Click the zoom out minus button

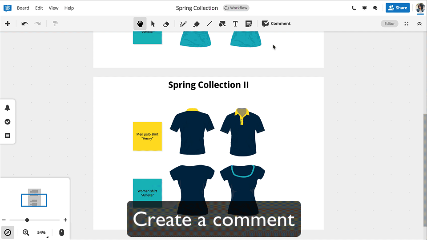(4, 220)
